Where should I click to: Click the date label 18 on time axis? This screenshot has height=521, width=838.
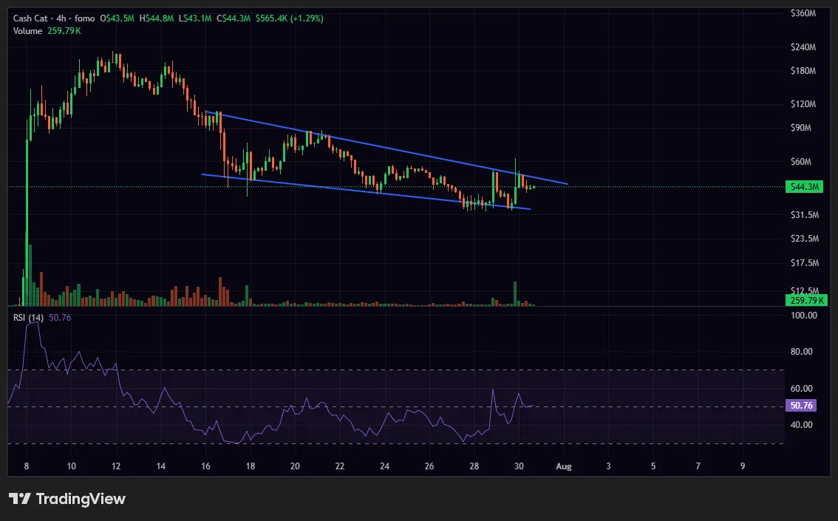[x=250, y=466]
